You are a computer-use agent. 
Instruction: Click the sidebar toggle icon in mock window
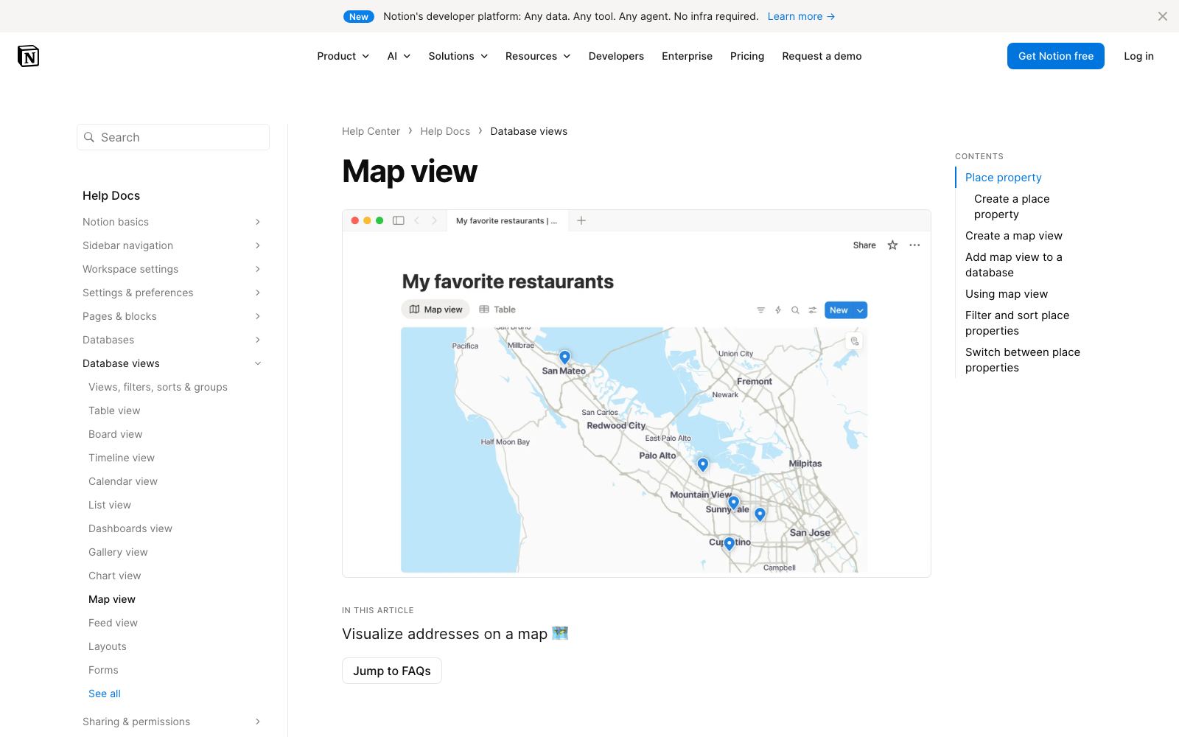click(399, 220)
